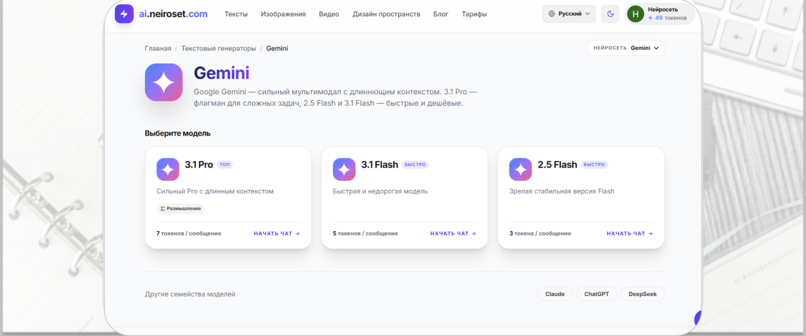Screen dimensions: 806x336
Task: Click the lightning bolt site logo icon
Action: tap(124, 14)
